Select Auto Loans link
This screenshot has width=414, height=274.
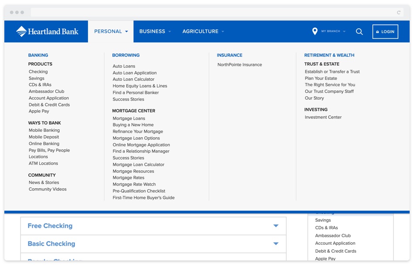pos(124,66)
